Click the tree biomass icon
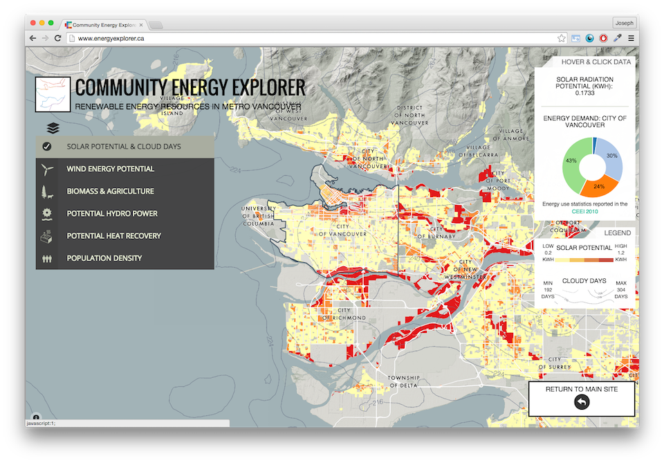 pyautogui.click(x=47, y=192)
